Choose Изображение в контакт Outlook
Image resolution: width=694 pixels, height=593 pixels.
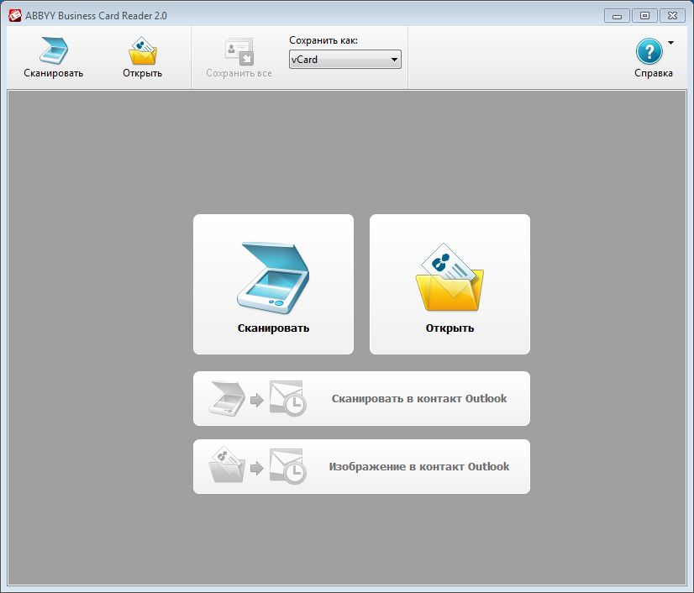(x=361, y=466)
